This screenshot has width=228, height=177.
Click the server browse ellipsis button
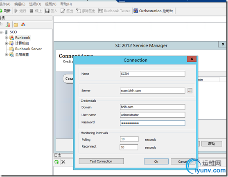click(190, 91)
